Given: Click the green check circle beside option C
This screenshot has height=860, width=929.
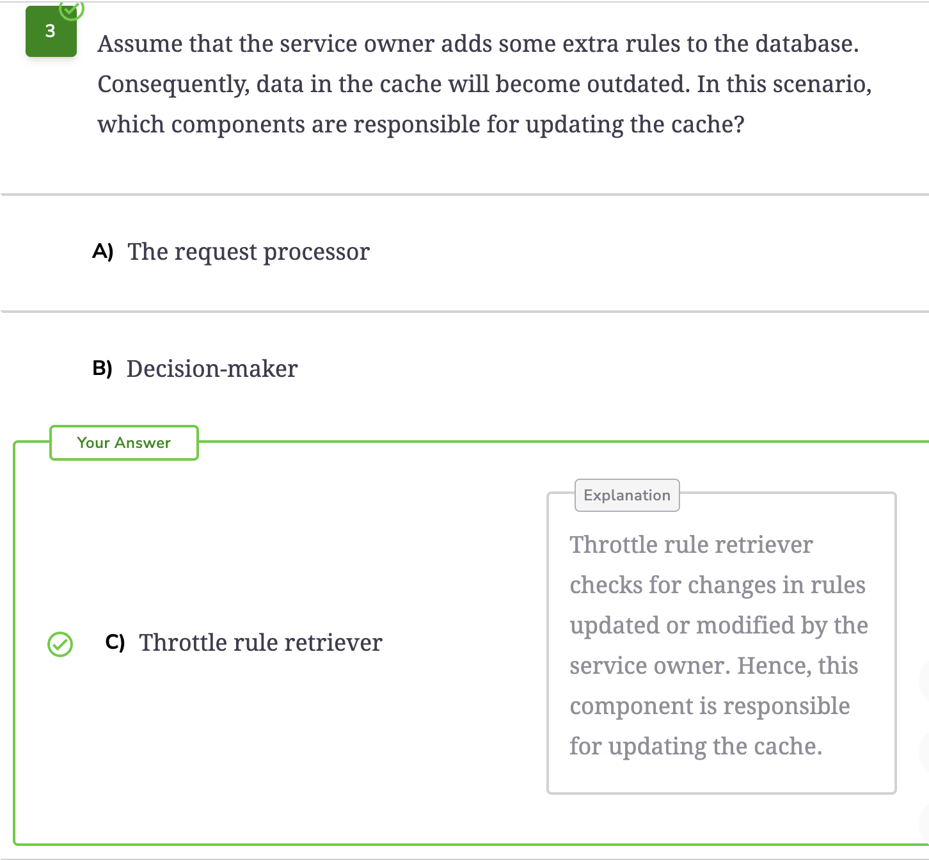Looking at the screenshot, I should click(60, 644).
